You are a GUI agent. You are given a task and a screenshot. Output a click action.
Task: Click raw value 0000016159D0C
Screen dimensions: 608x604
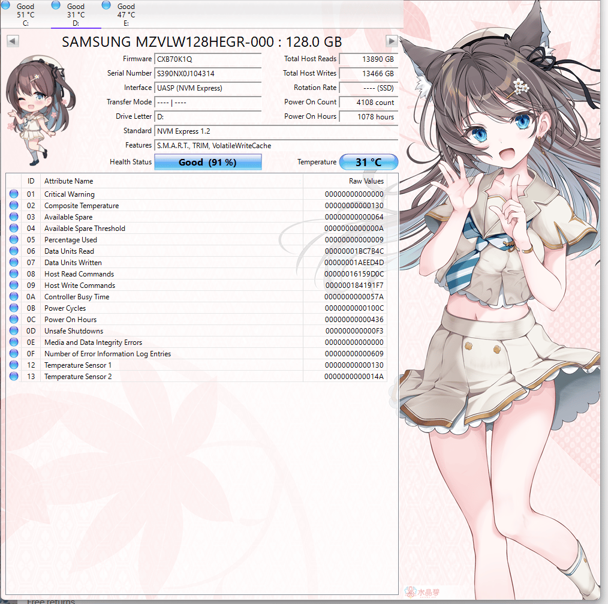pyautogui.click(x=354, y=274)
